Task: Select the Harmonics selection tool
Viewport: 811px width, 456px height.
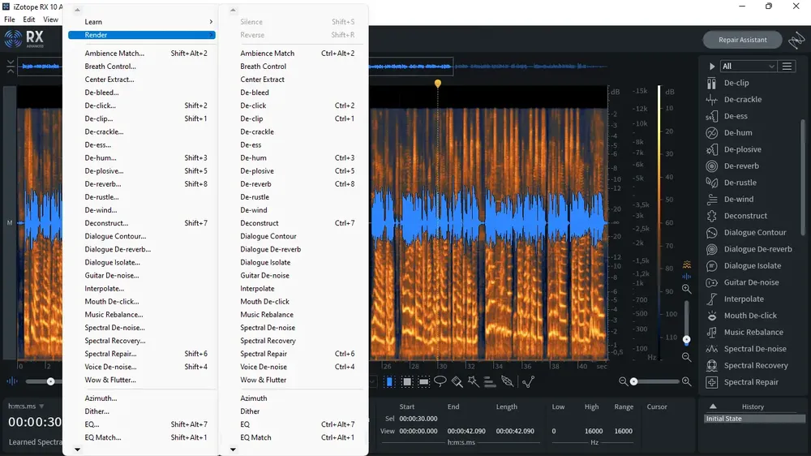Action: point(489,381)
